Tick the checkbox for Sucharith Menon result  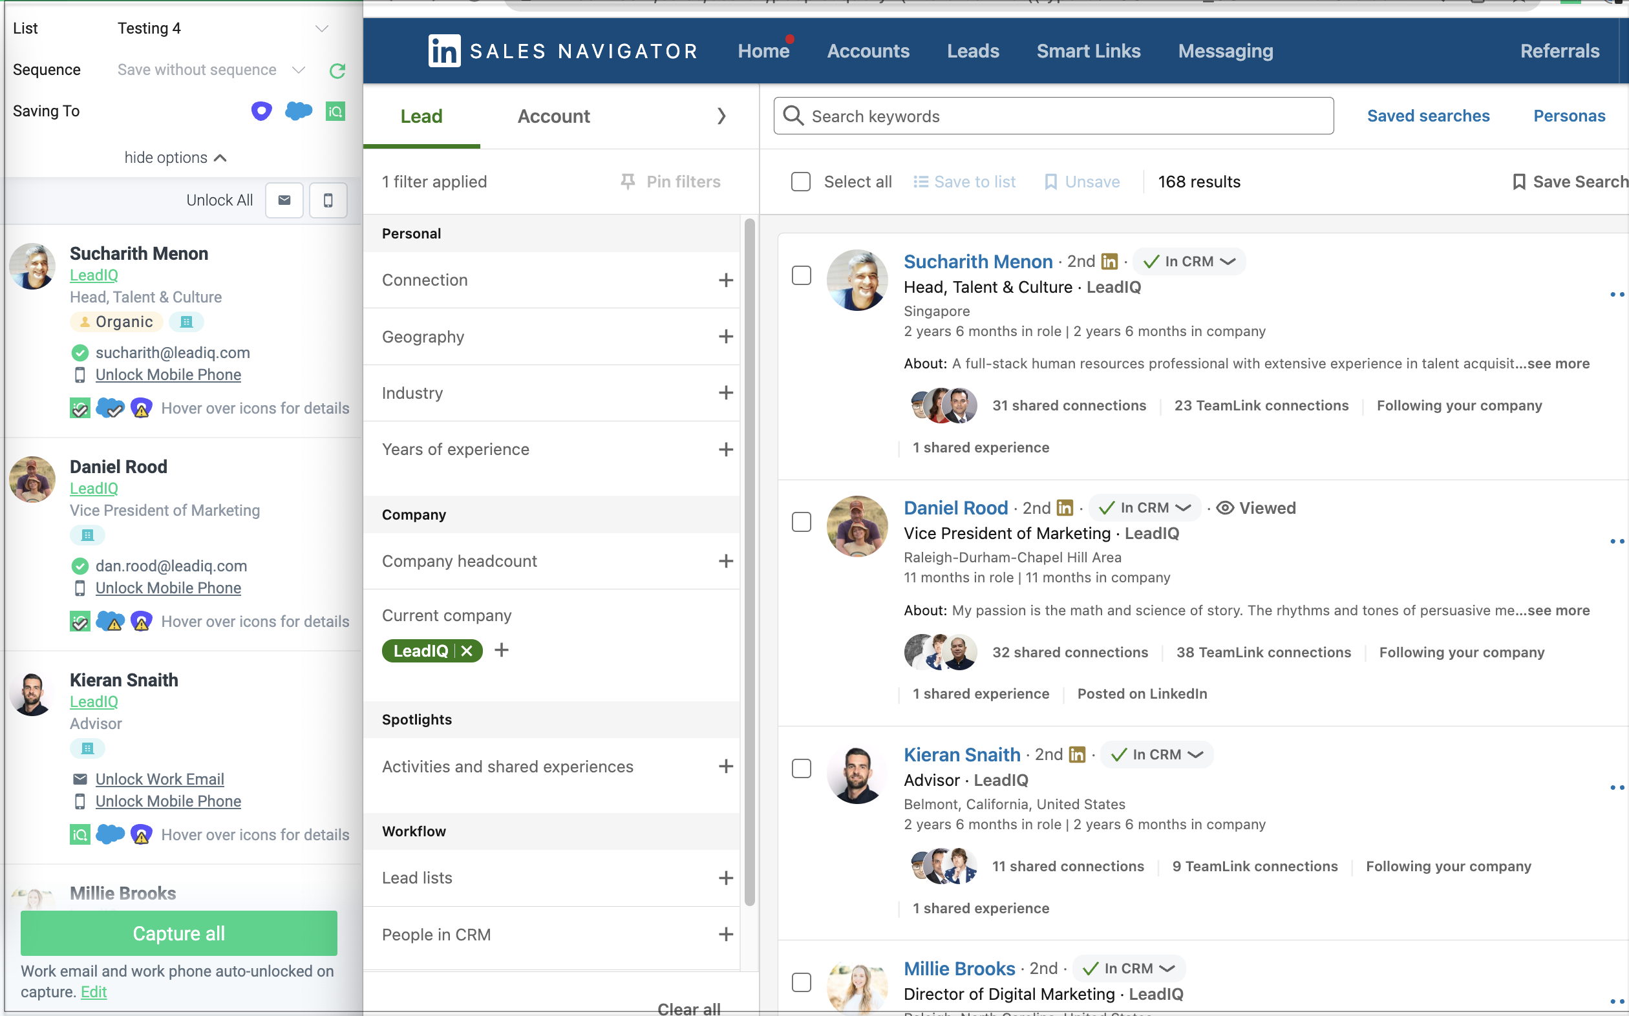(x=801, y=275)
